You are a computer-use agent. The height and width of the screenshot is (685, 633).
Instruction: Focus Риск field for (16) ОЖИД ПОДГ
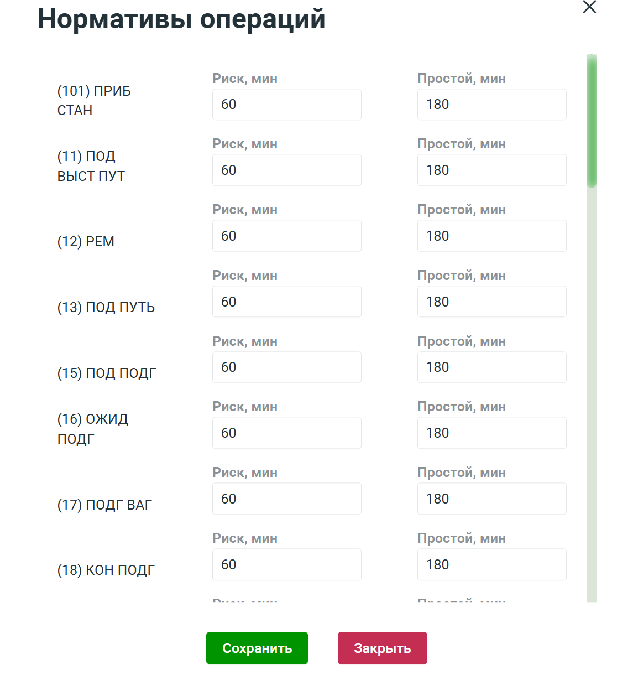(286, 433)
